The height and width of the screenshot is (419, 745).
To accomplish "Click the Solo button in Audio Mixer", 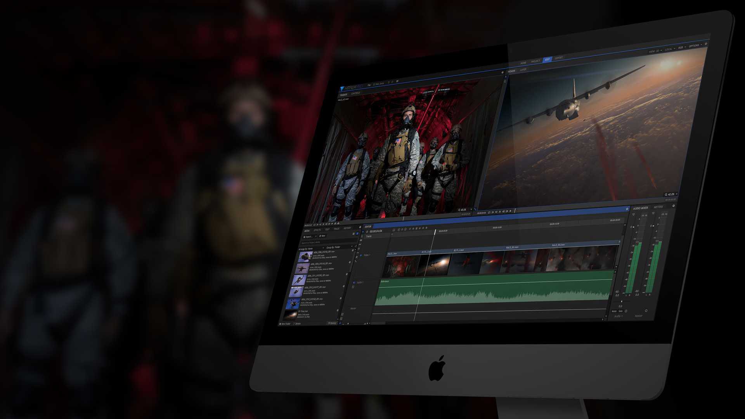I will [x=620, y=311].
